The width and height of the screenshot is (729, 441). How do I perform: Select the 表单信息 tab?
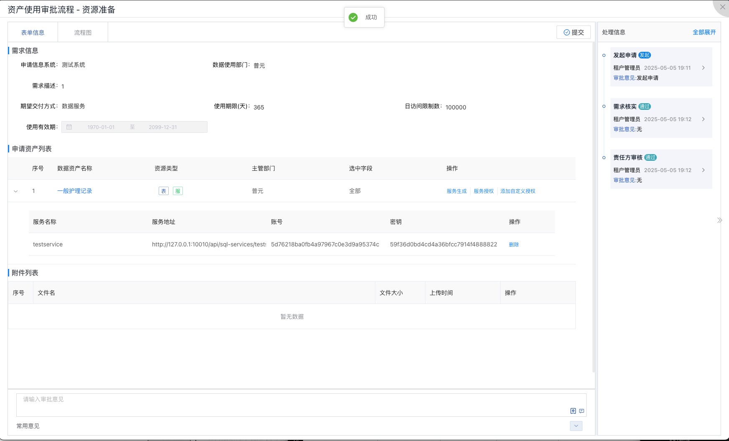point(33,33)
